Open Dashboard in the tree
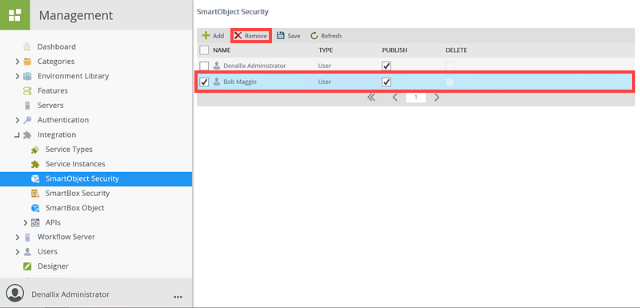Screen dimensions: 640x308 tap(56, 47)
